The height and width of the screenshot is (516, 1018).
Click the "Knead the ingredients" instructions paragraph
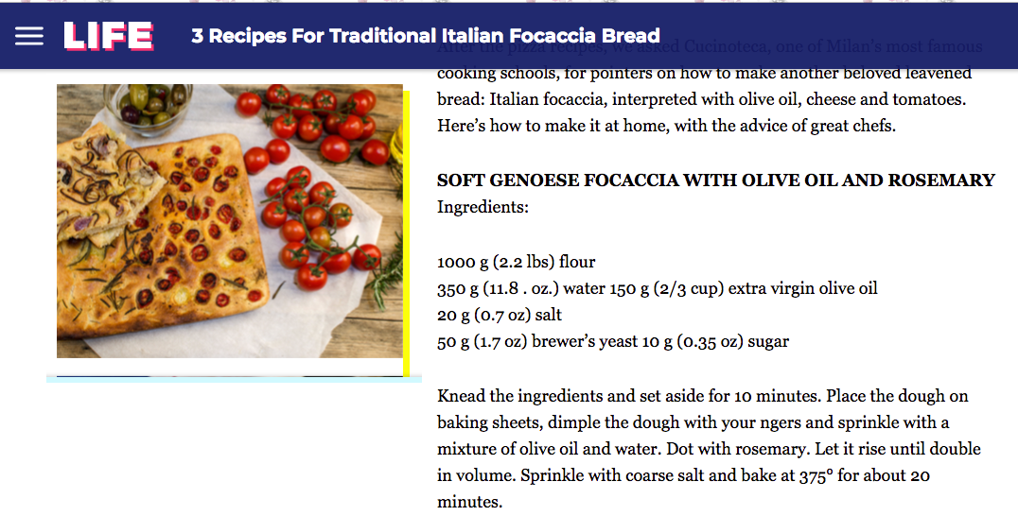(x=709, y=449)
